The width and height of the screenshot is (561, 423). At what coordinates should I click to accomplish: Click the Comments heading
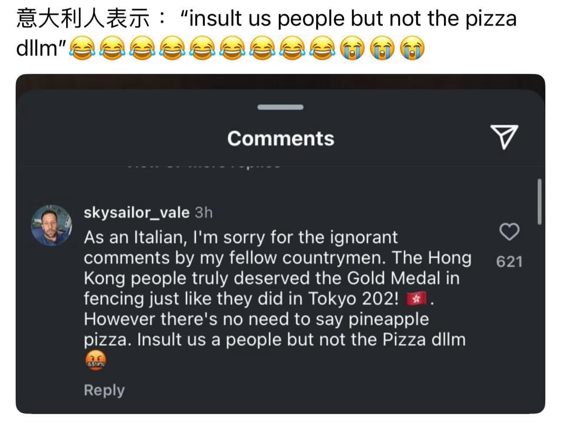click(x=280, y=139)
